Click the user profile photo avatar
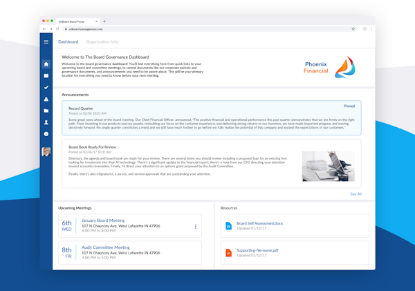 pyautogui.click(x=46, y=152)
